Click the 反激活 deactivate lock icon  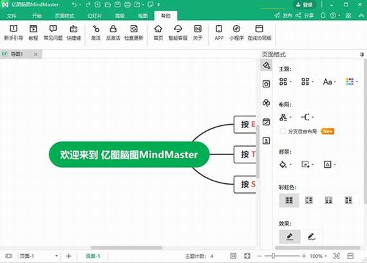113,33
